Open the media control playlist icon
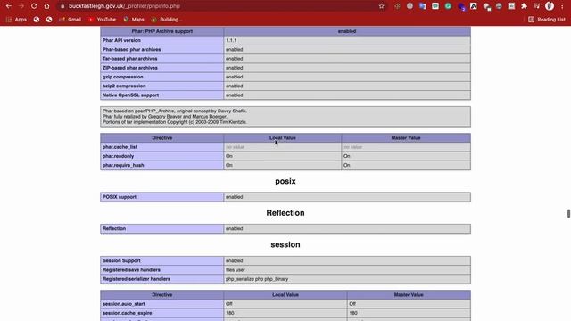Viewport: 571px width, 321px height. point(537,6)
